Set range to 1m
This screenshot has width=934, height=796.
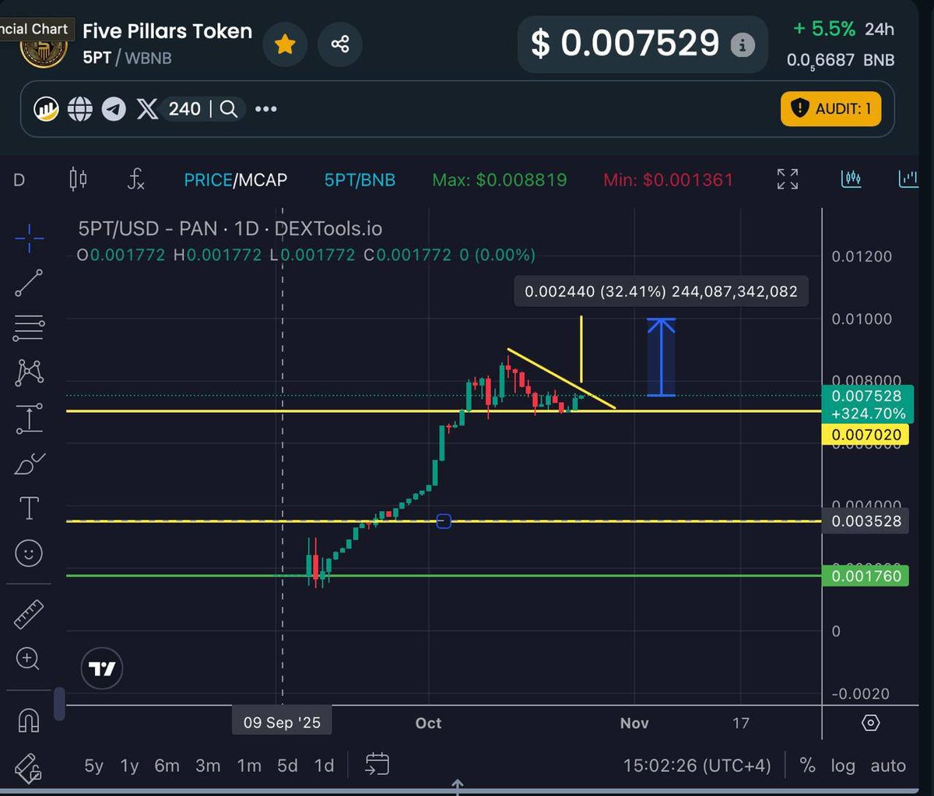249,766
